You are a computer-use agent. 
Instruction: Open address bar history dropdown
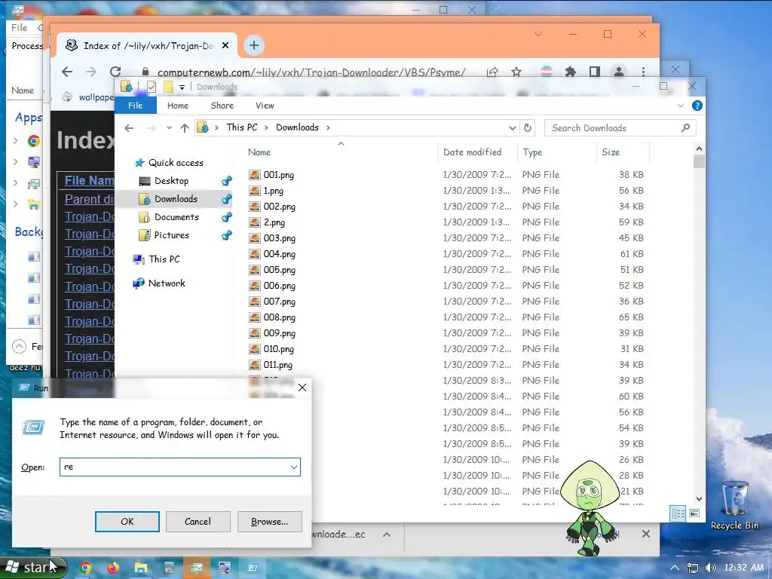(512, 128)
